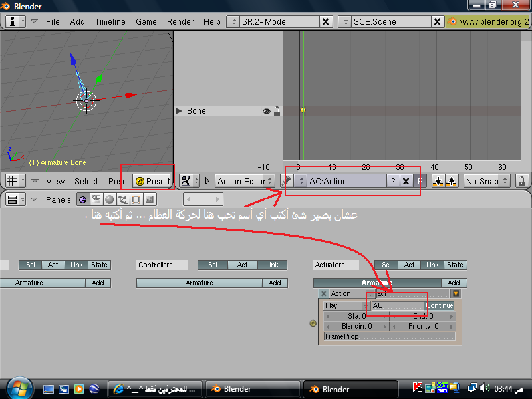Viewport: 532px width, 399px height.
Task: Toggle Sel in Controllers header
Action: [213, 265]
